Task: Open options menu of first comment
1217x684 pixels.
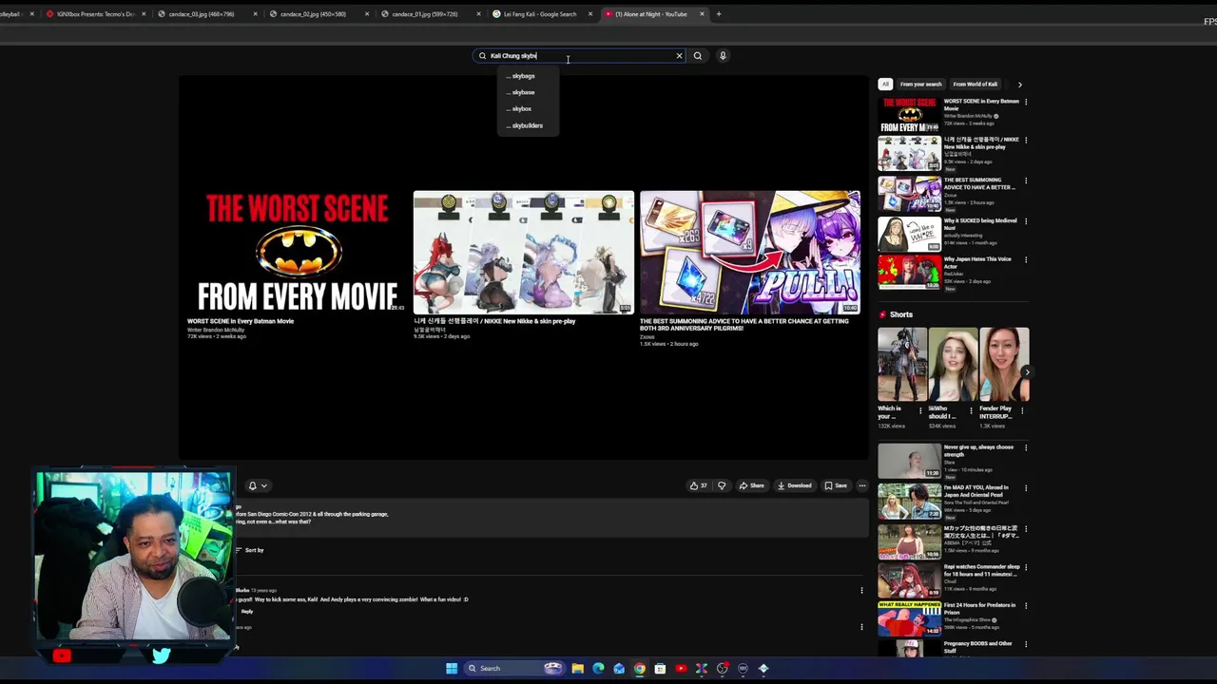Action: coord(861,590)
